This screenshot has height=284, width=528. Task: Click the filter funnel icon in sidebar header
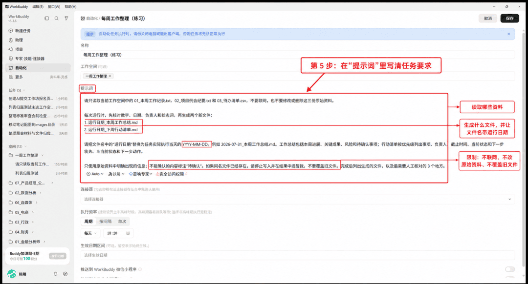pos(66,19)
